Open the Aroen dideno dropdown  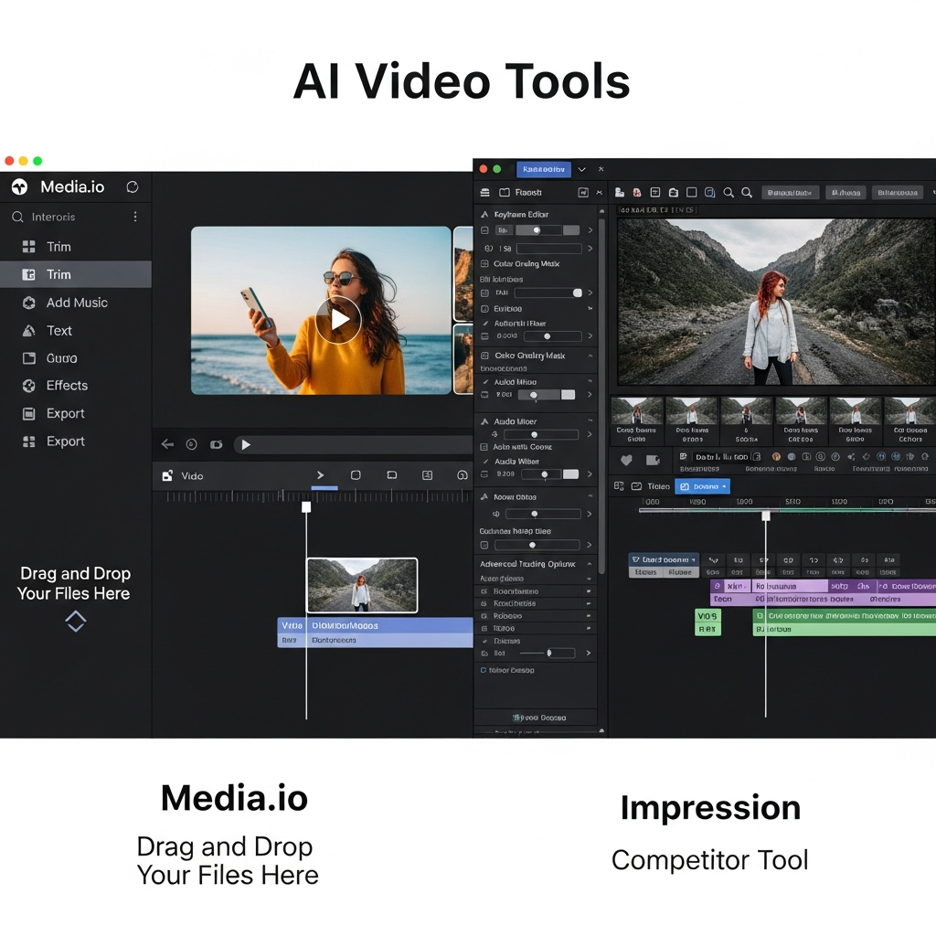click(x=589, y=579)
